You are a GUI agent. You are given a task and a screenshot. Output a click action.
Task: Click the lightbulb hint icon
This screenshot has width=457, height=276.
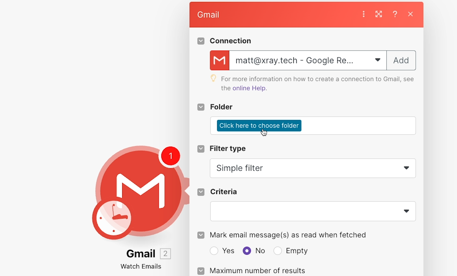[x=213, y=78]
